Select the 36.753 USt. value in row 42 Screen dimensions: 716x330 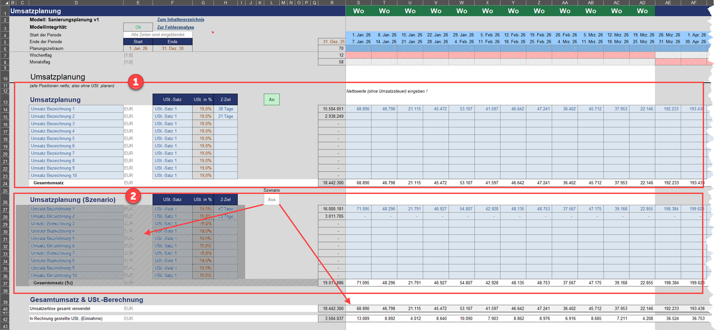tap(694, 319)
